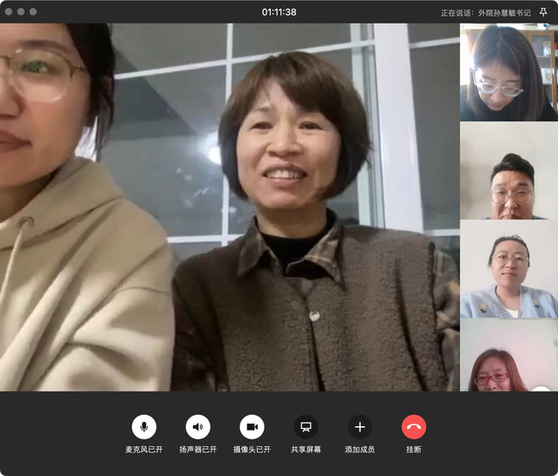Click the 摄像头已开 label
Image resolution: width=558 pixels, height=476 pixels.
click(x=251, y=450)
